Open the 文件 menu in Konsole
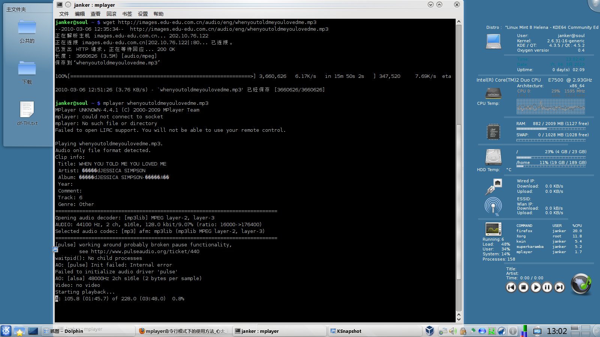 (64, 14)
